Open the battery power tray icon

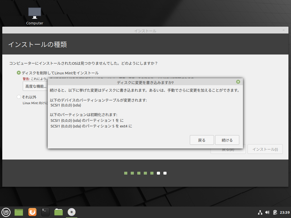click(x=275, y=212)
